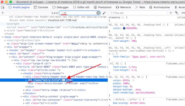
Task: Expand the h1 entry-title ellipsis badge
Action: point(64,80)
